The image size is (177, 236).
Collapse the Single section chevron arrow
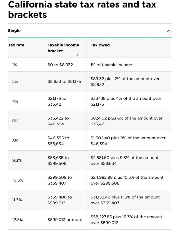[x=169, y=31]
